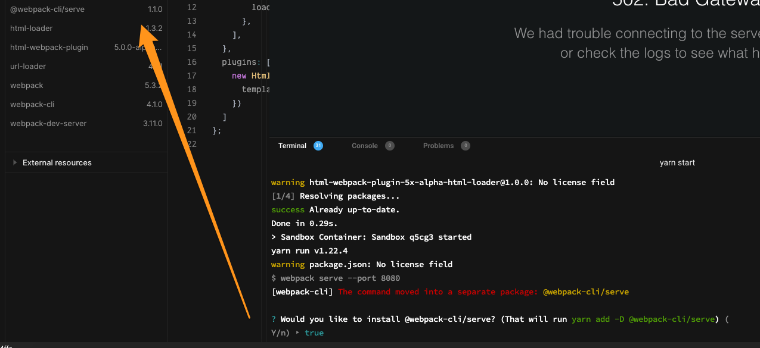Switch to the Terminal tab
This screenshot has height=348, width=760.
[292, 146]
